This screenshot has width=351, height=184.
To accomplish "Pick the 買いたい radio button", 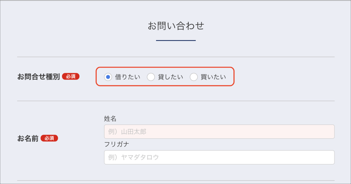I will [194, 77].
